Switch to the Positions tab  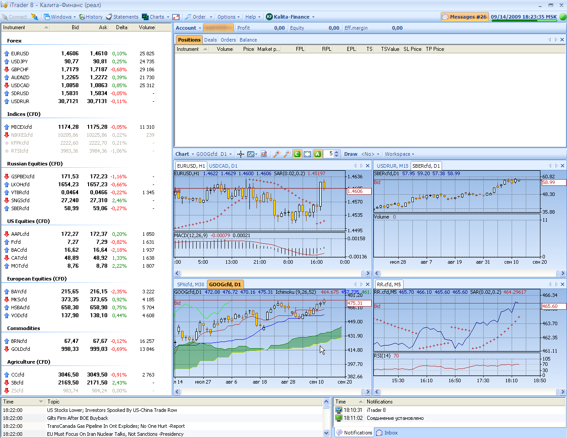click(x=189, y=40)
